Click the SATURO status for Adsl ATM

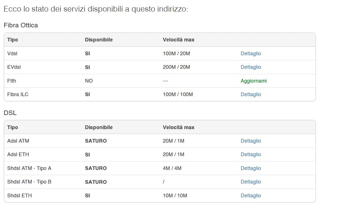[96, 141]
